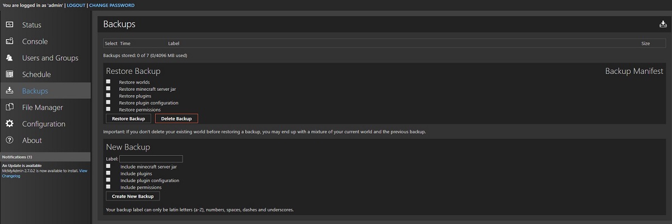672x224 pixels.
Task: Enable the Restore worlds checkbox
Action: 108,82
